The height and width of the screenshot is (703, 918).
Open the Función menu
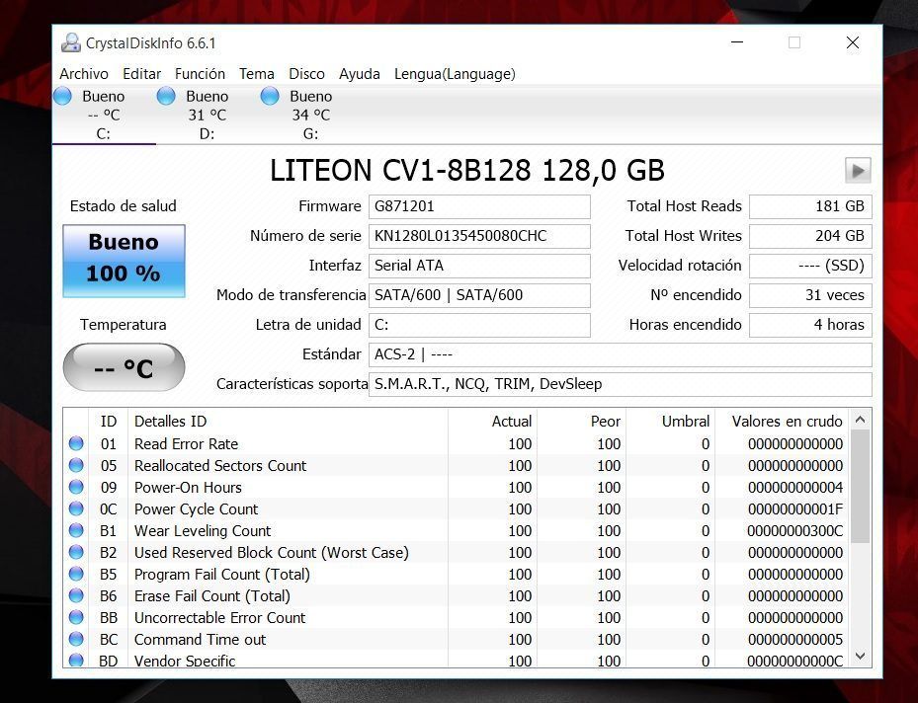tap(200, 74)
